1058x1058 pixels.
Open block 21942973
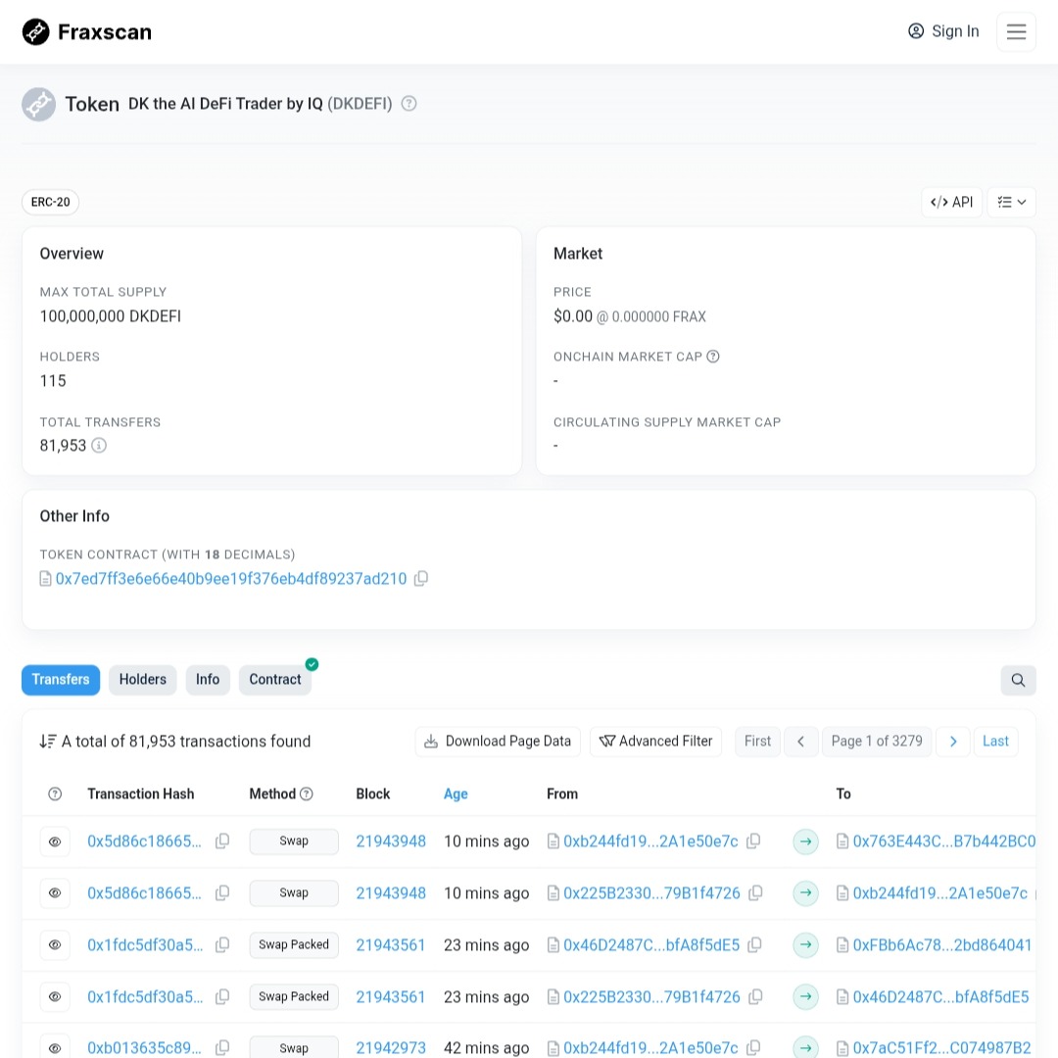tap(391, 1048)
